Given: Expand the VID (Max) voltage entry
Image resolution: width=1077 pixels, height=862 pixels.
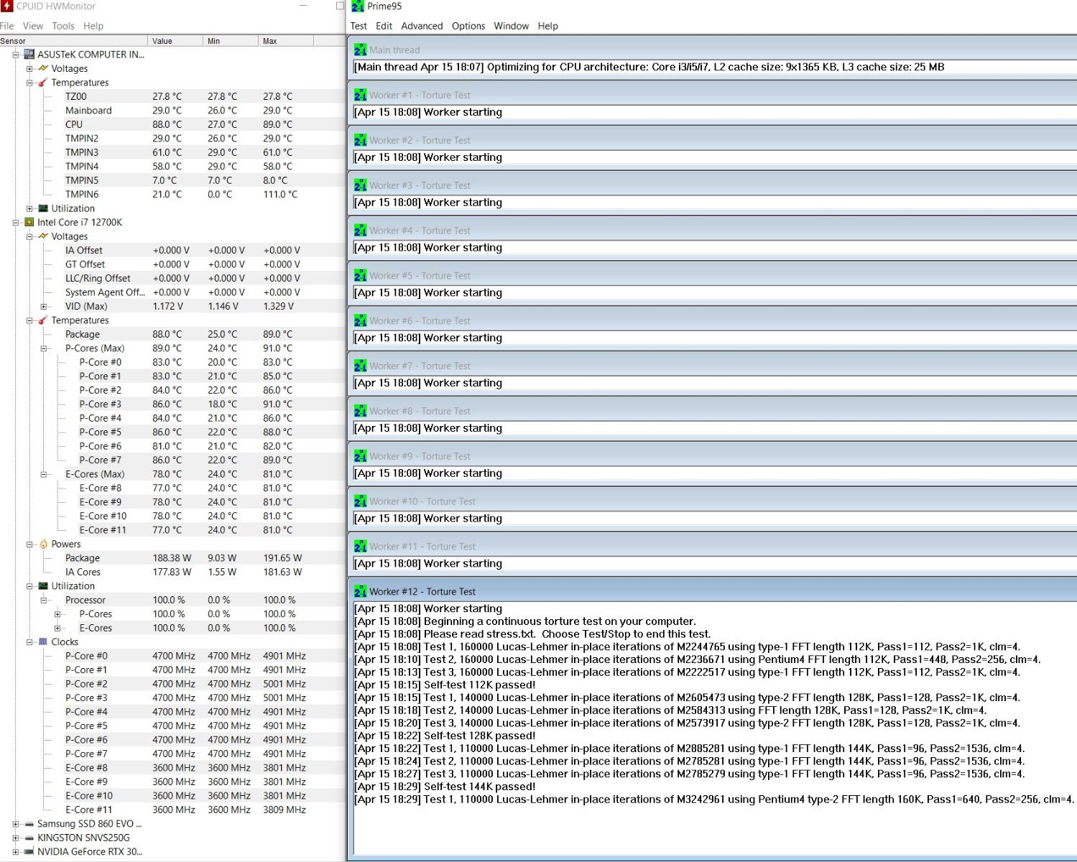Looking at the screenshot, I should pos(44,307).
